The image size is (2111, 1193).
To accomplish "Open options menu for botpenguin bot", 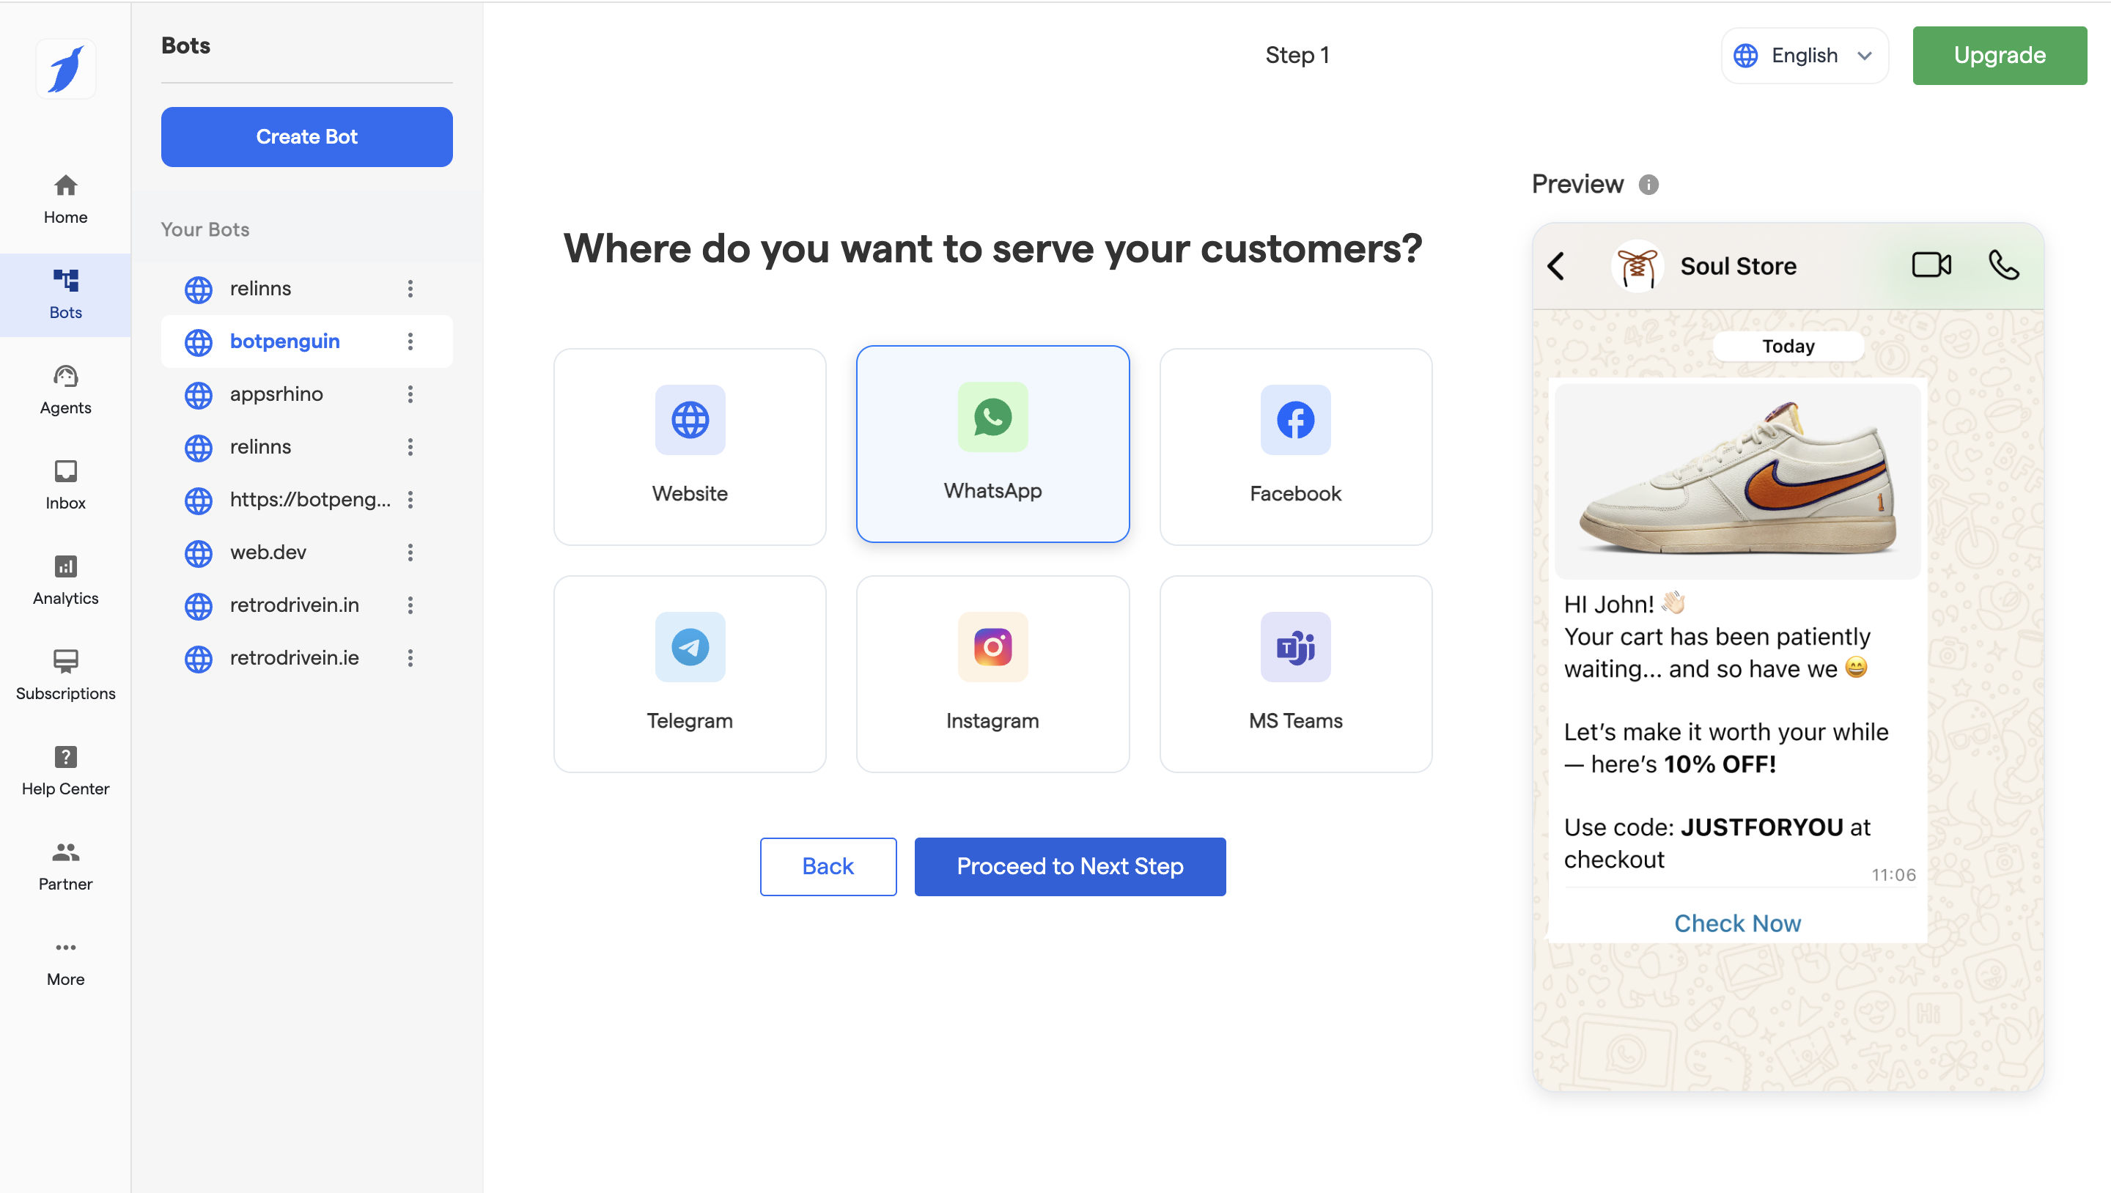I will tap(410, 341).
